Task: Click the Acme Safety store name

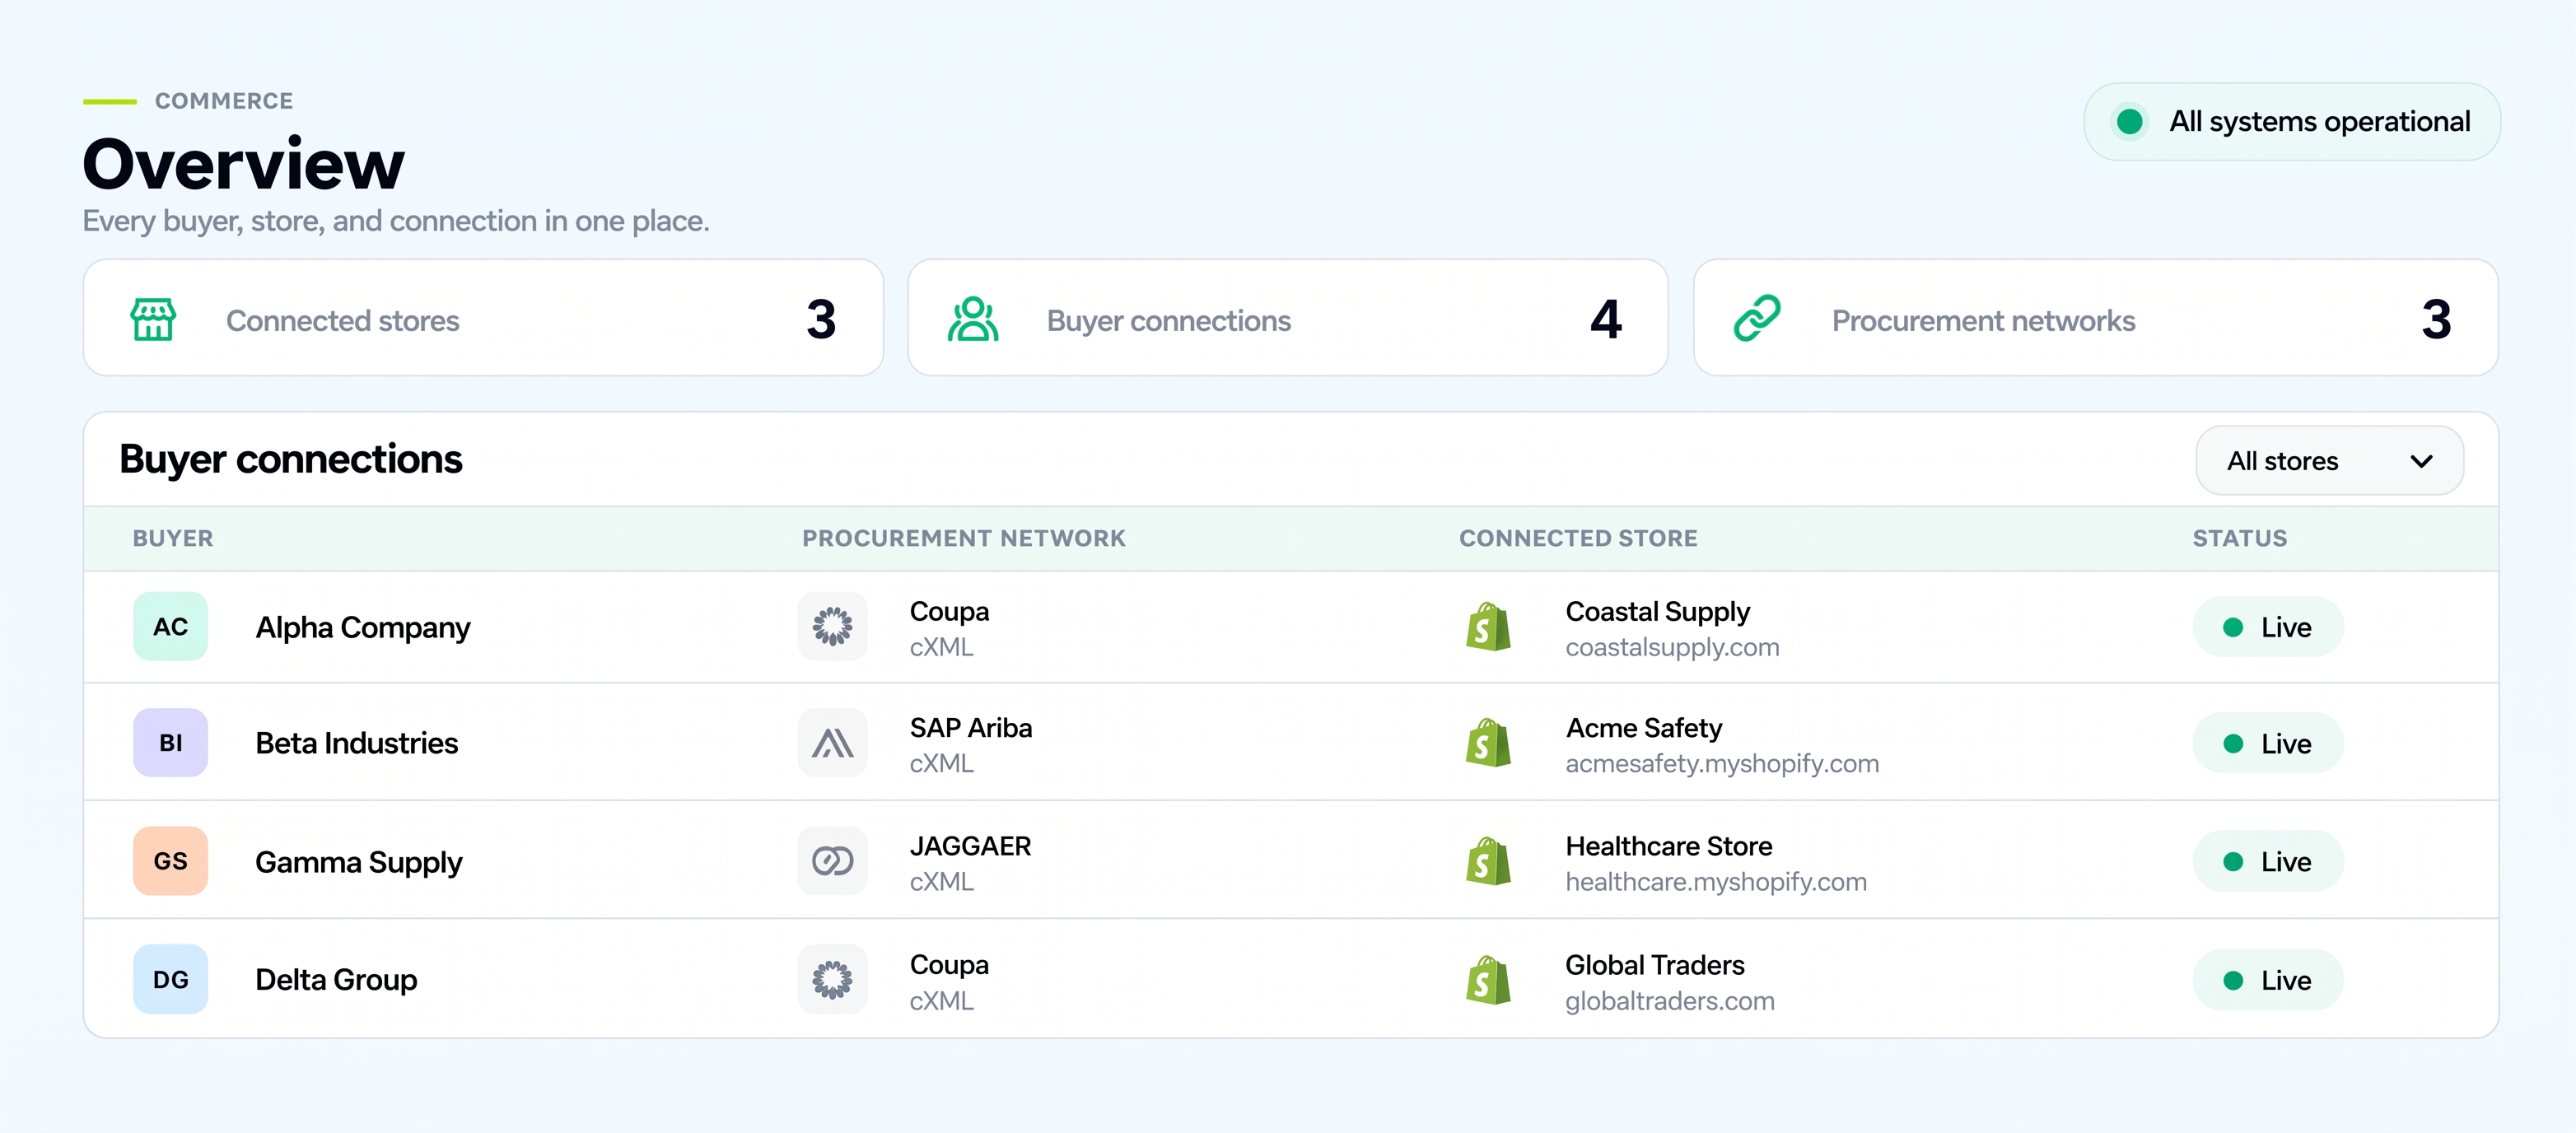Action: [1643, 728]
